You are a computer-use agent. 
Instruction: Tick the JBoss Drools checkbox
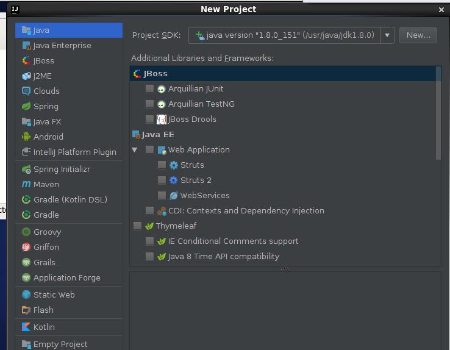click(149, 119)
